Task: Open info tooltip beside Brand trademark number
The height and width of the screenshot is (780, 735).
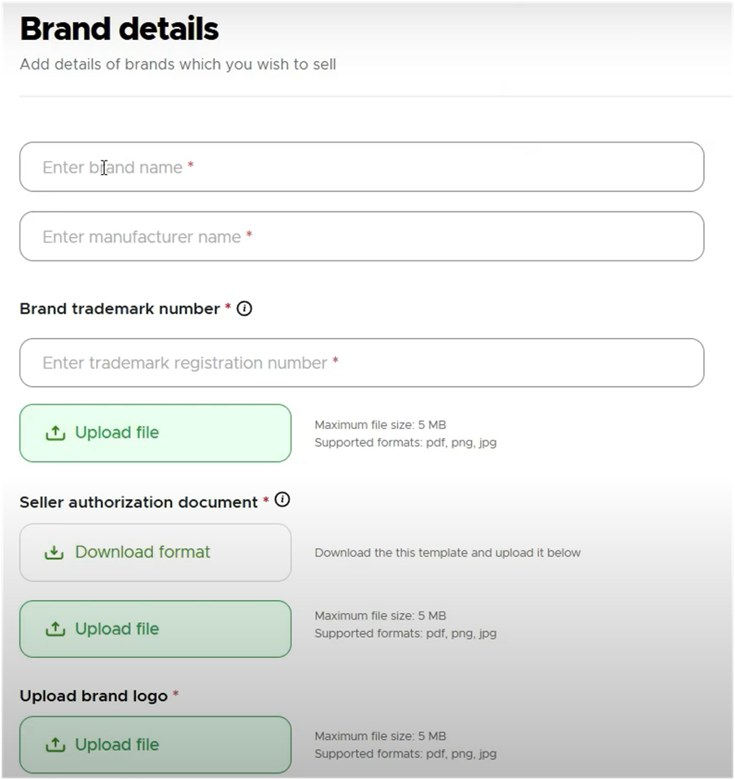Action: (x=244, y=309)
